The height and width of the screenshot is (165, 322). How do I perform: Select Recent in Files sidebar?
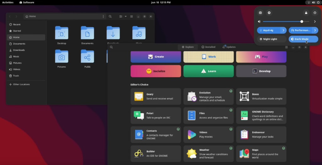click(x=26, y=25)
